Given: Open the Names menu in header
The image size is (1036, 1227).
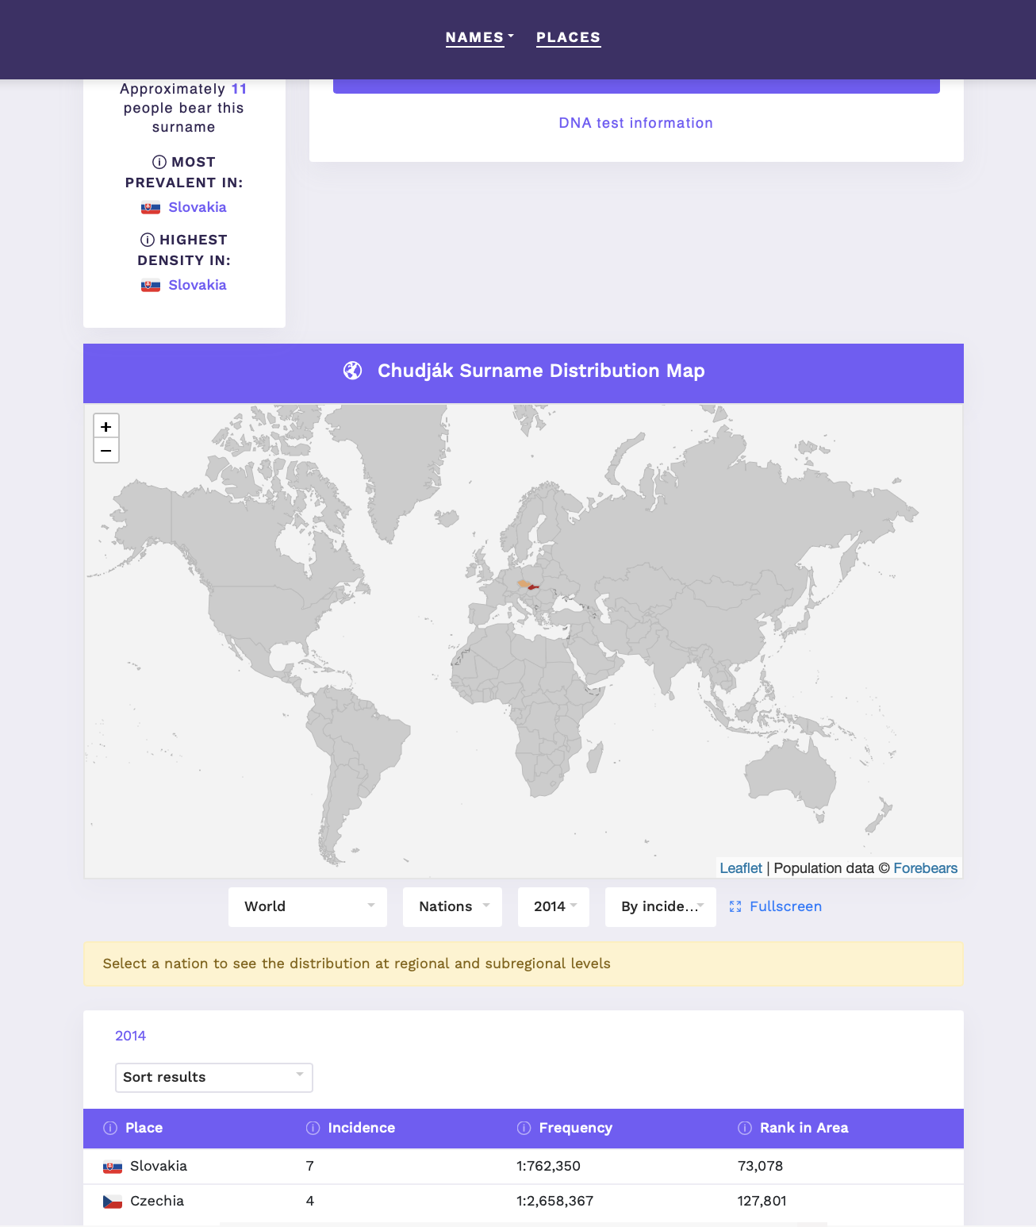Looking at the screenshot, I should [479, 37].
